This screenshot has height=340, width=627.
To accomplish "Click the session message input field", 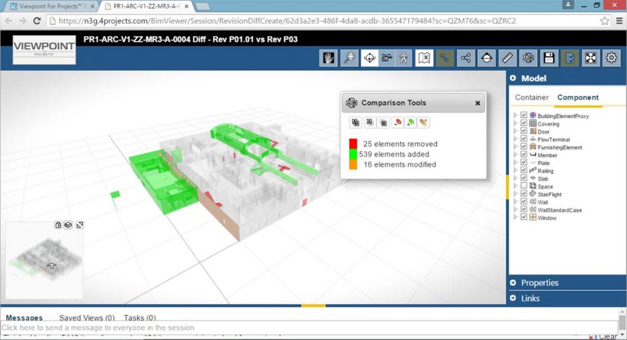I will click(x=309, y=328).
